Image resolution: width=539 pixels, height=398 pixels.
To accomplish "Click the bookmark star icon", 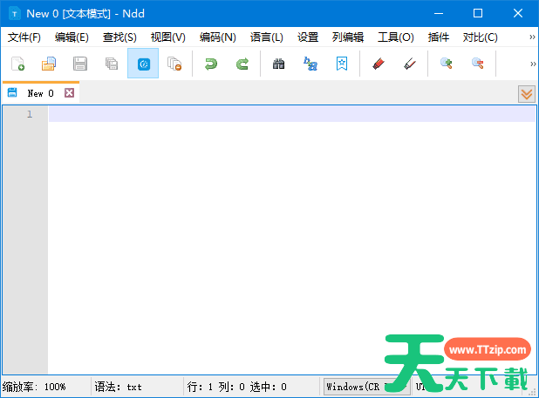I will [x=342, y=64].
